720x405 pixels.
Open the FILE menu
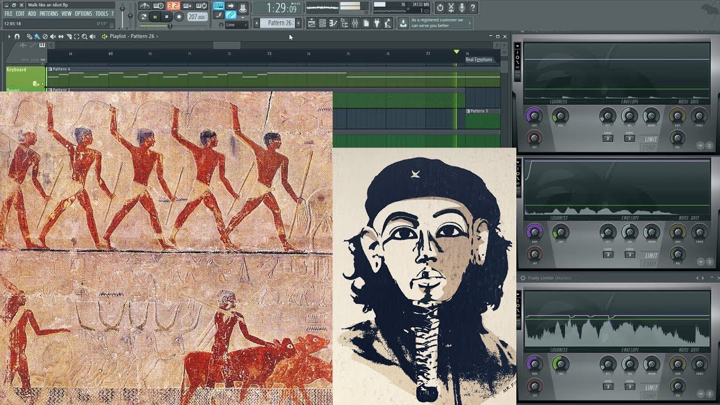click(x=8, y=13)
